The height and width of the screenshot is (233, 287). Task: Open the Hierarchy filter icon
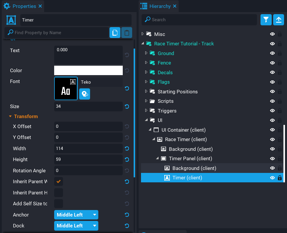click(266, 20)
